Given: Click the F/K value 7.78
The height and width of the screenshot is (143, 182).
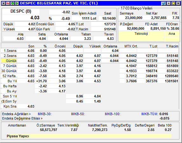Looking at the screenshot, I should click(x=176, y=18).
